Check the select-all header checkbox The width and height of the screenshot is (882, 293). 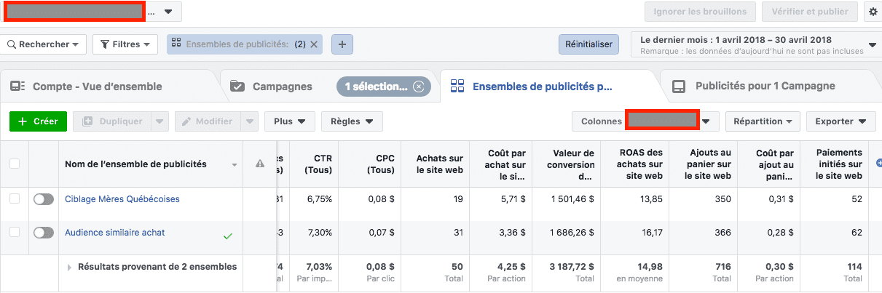tap(15, 164)
